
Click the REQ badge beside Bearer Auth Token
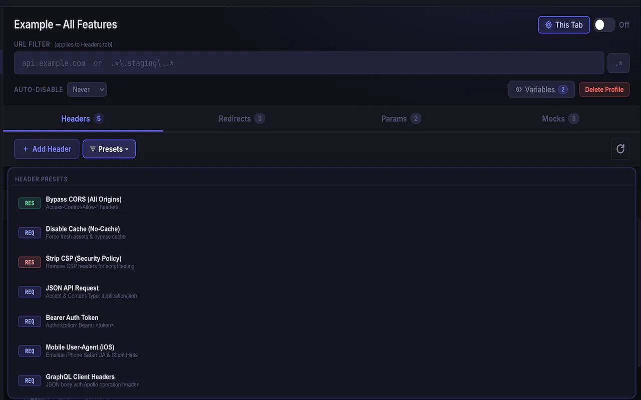click(x=30, y=321)
